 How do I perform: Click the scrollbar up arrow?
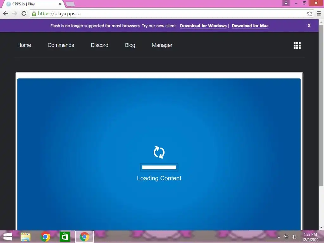[321, 22]
